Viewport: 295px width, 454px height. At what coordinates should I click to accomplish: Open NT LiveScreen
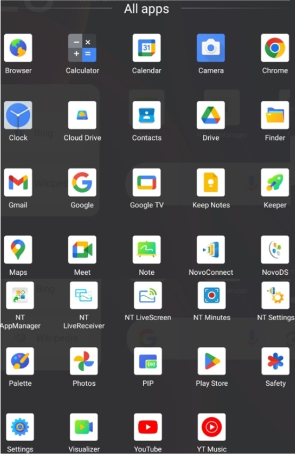(x=148, y=296)
